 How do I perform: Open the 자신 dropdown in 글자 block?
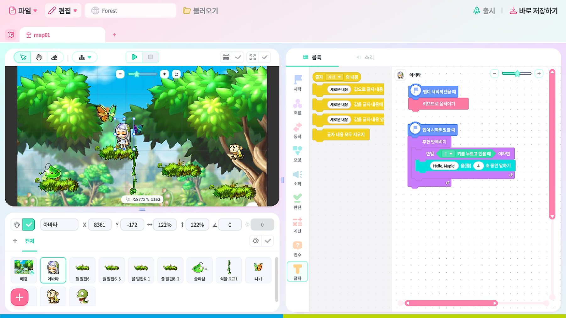(334, 77)
